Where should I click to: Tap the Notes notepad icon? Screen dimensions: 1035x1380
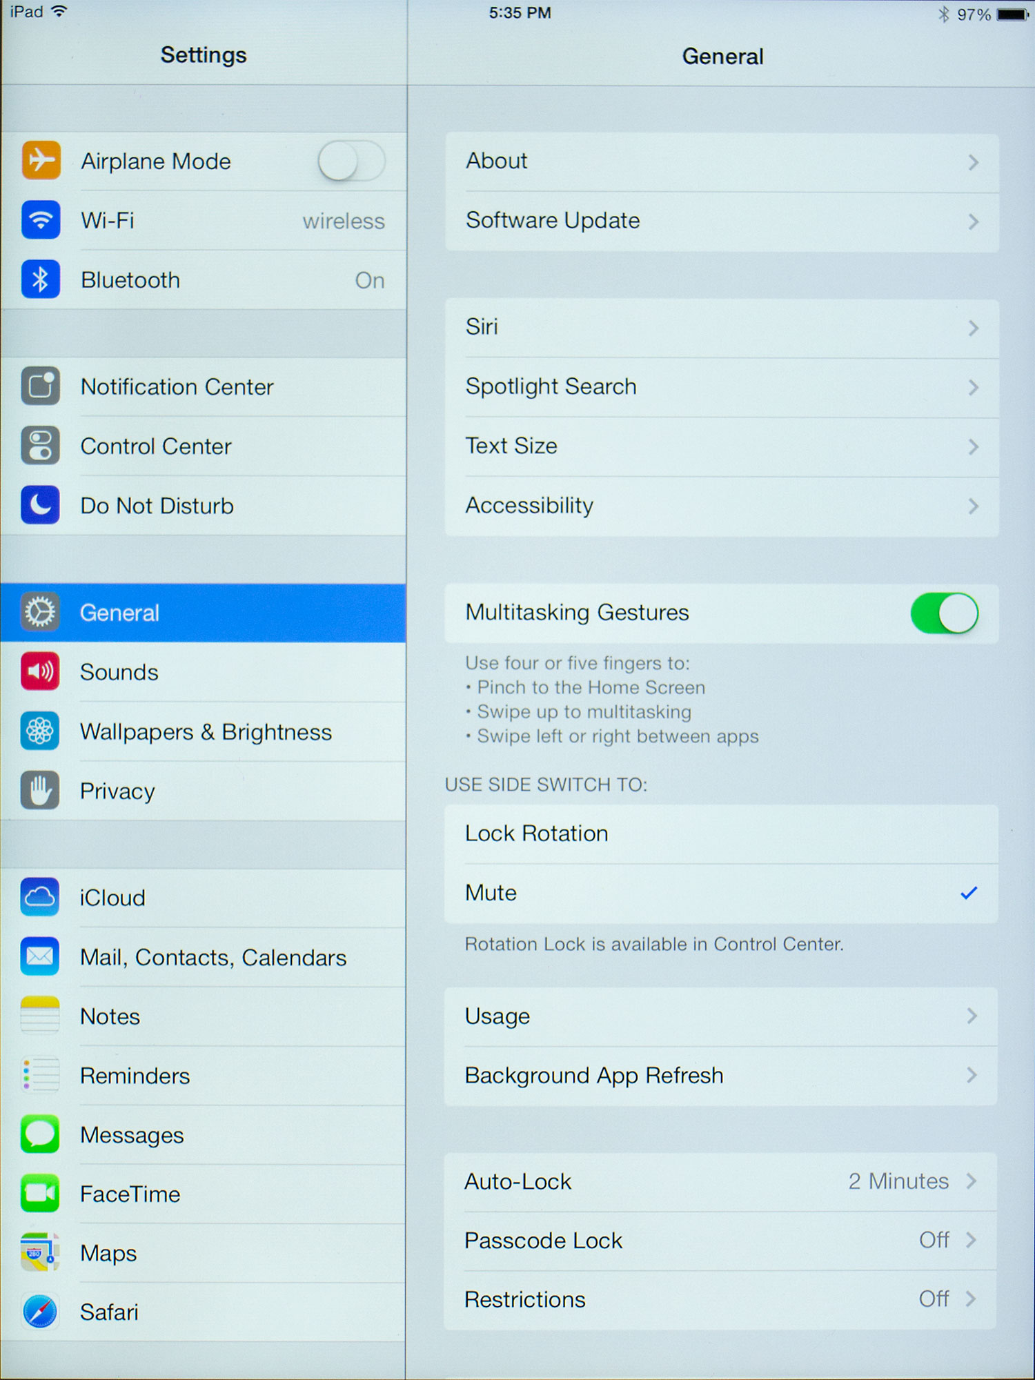40,1016
